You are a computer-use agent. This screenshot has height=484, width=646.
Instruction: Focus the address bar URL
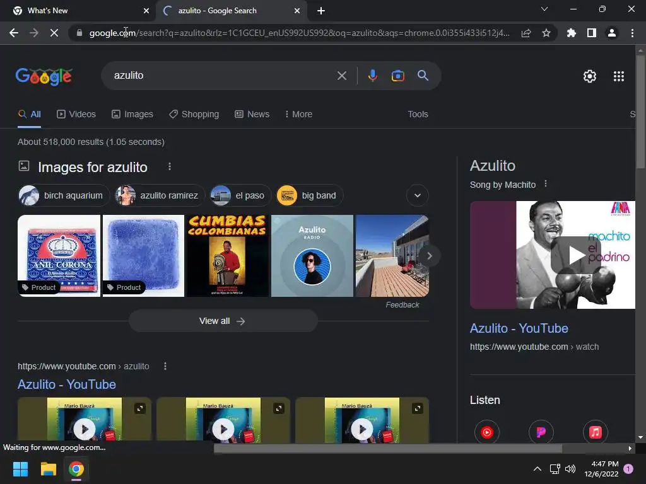(x=300, y=33)
